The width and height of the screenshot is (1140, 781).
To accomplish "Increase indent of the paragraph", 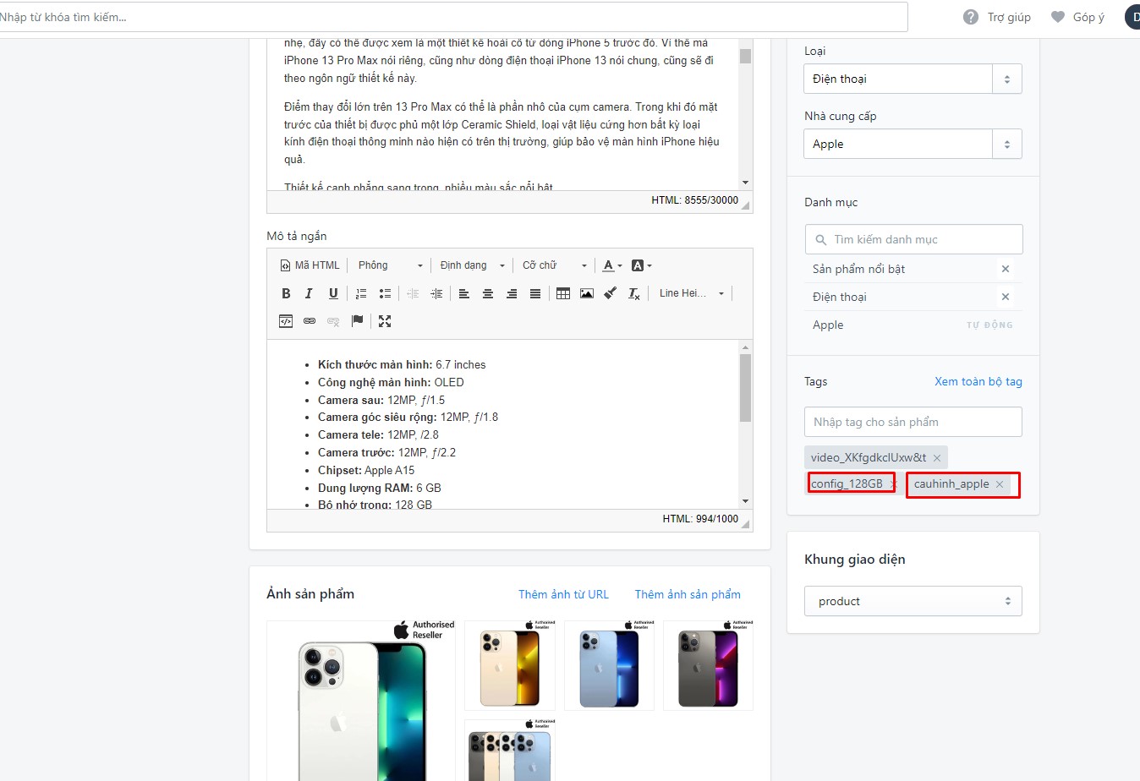I will [x=436, y=293].
